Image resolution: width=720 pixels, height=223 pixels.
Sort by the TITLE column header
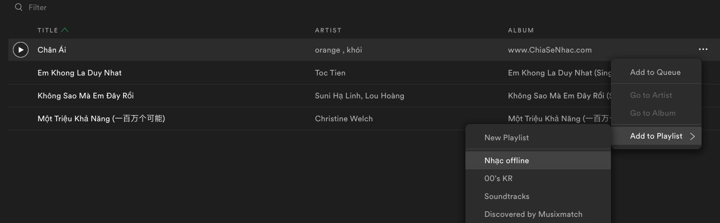pyautogui.click(x=48, y=30)
